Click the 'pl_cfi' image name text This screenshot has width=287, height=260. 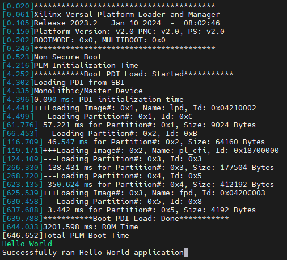(x=193, y=151)
